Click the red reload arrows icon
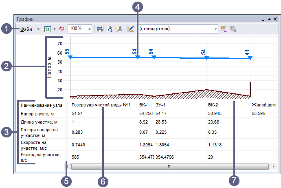Screen dimensions: 281x188 (x=61, y=29)
